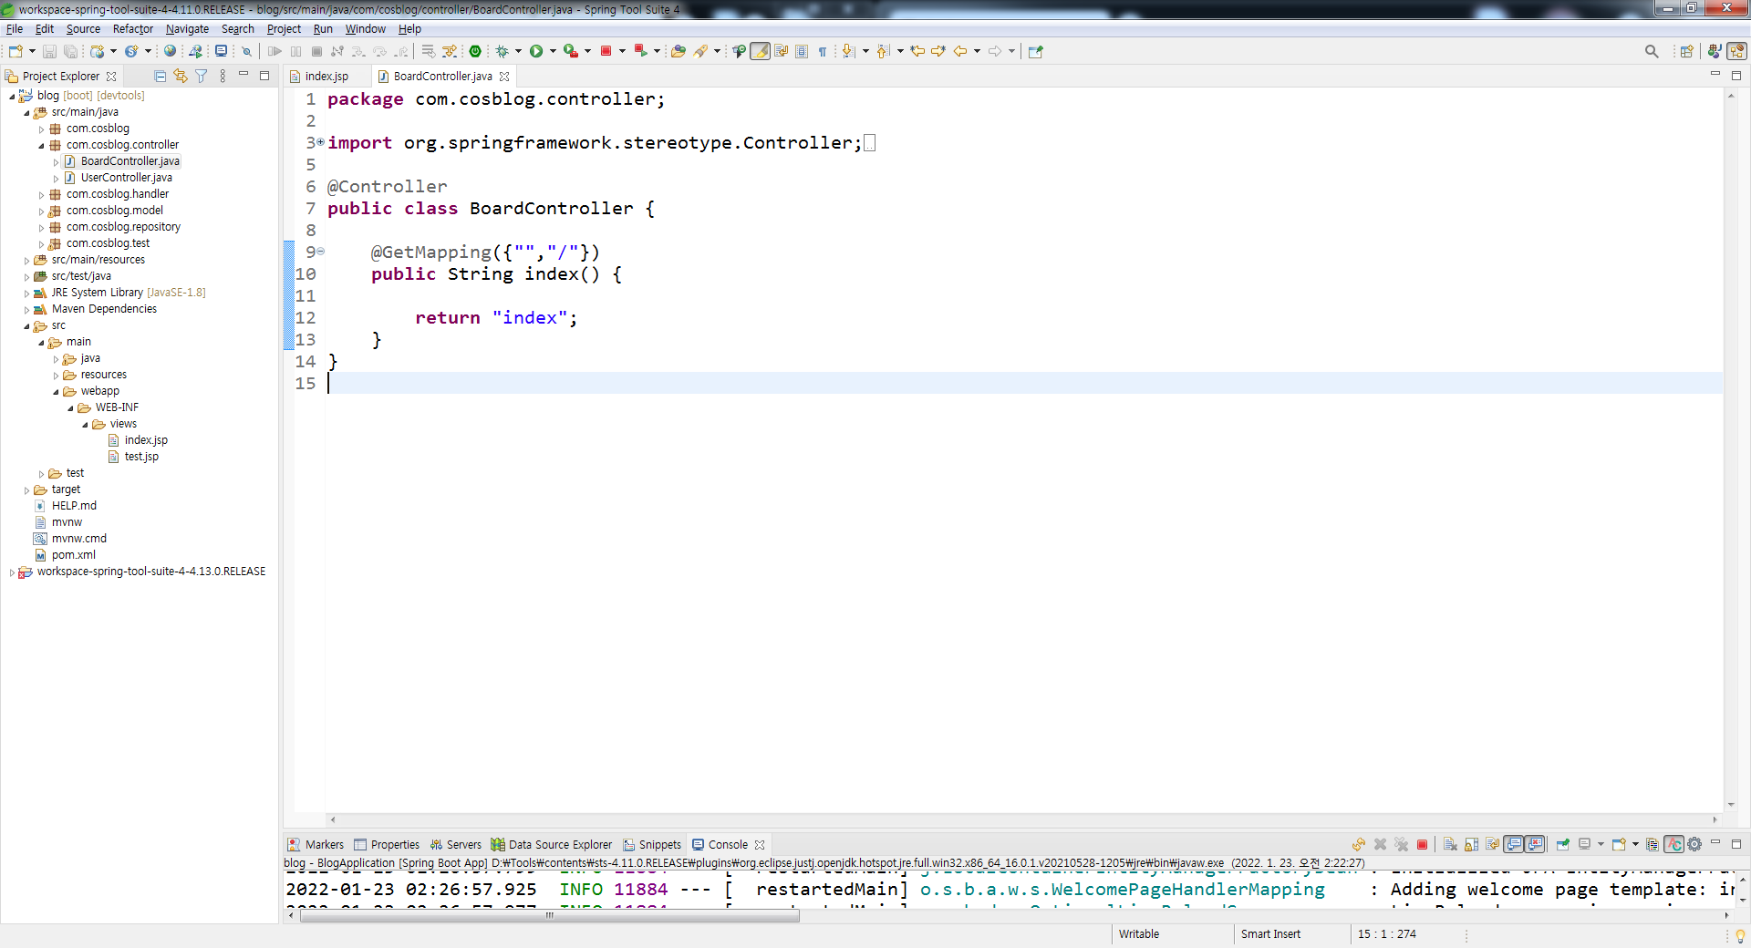The image size is (1751, 948).
Task: Select the Spring perspective icon
Action: tap(1737, 51)
